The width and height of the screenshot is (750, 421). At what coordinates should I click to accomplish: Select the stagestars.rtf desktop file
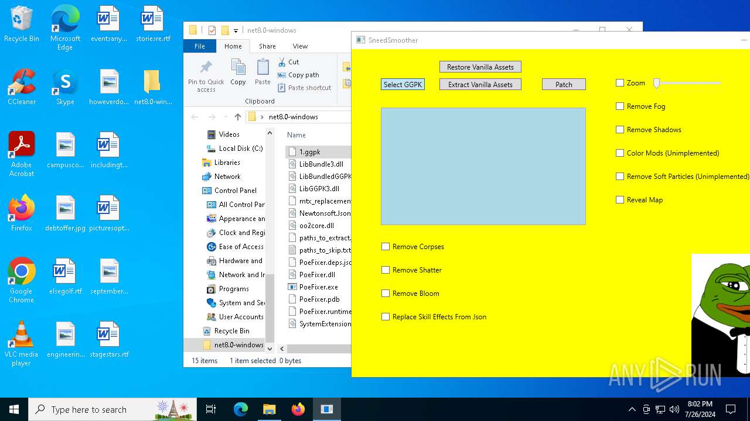point(109,339)
